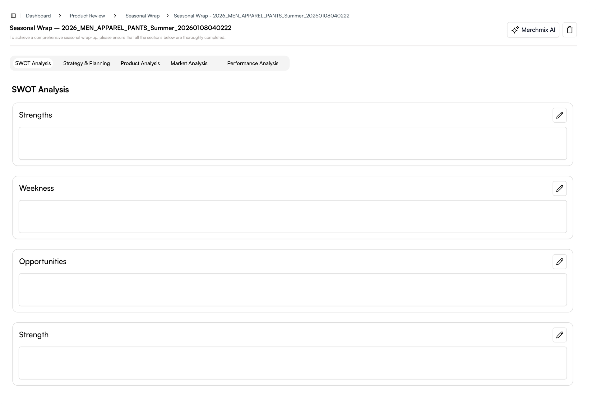The image size is (597, 413).
Task: Click the chevron after Product Review breadcrumb
Action: pos(115,16)
